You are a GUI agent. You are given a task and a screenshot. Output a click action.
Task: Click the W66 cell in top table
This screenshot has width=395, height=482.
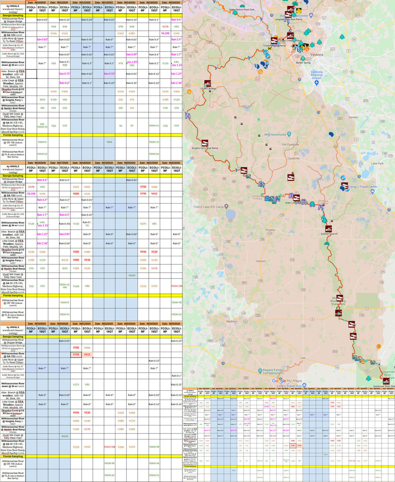[109, 142]
